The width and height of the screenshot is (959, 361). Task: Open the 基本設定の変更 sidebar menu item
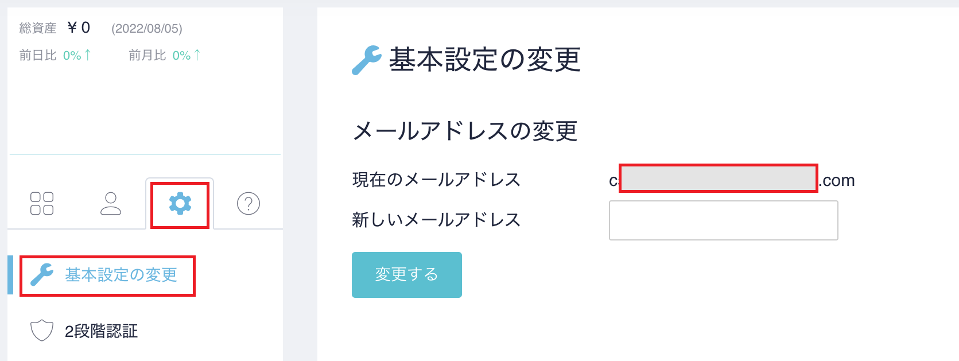pyautogui.click(x=121, y=275)
